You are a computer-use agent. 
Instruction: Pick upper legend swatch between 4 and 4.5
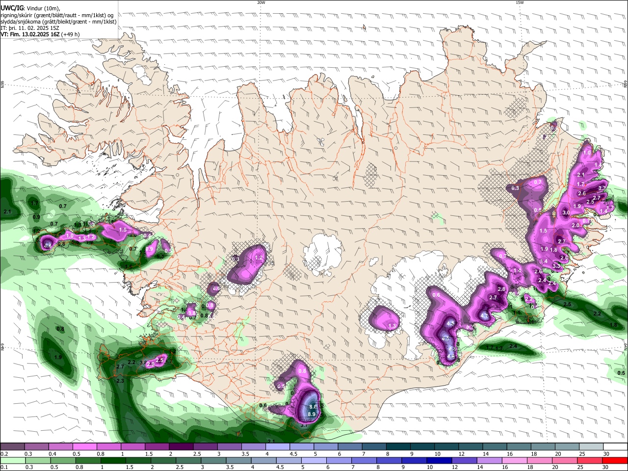(278, 446)
